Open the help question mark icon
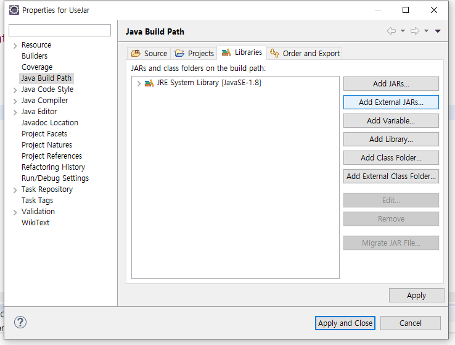The image size is (455, 345). tap(20, 322)
